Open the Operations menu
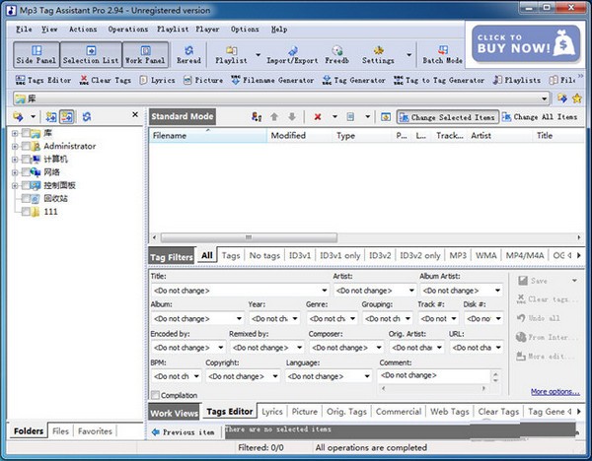The image size is (592, 461). pos(128,29)
